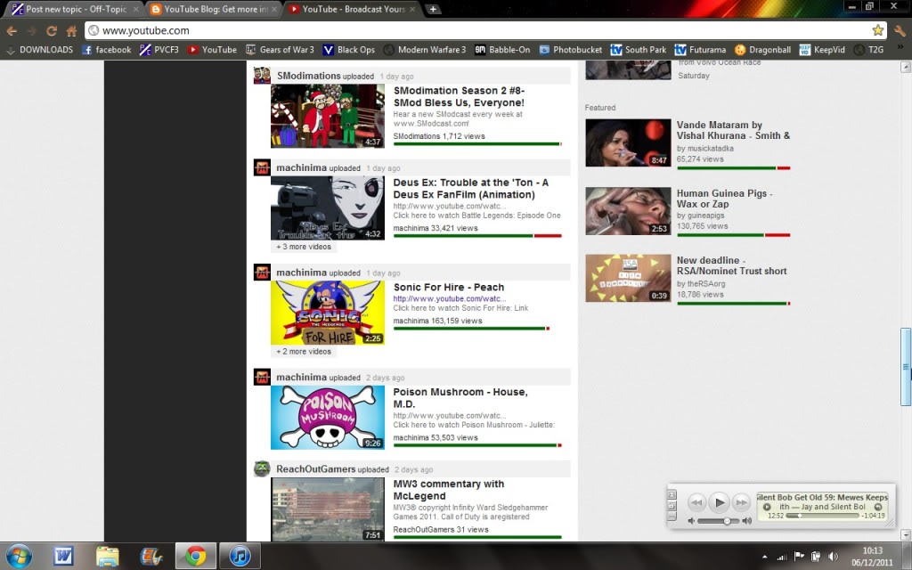The height and width of the screenshot is (570, 912).
Task: Go back with the browser back arrow
Action: (x=12, y=31)
